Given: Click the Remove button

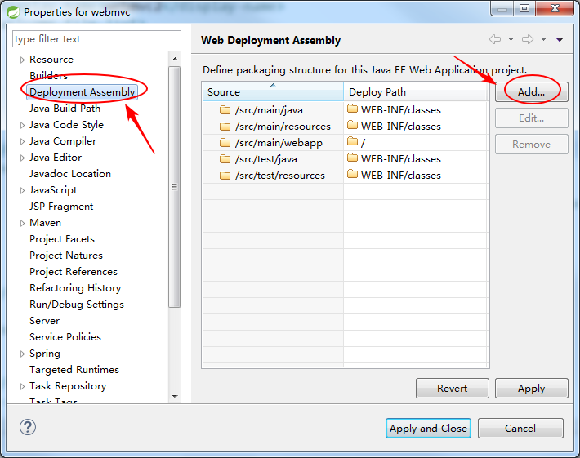Looking at the screenshot, I should point(531,145).
